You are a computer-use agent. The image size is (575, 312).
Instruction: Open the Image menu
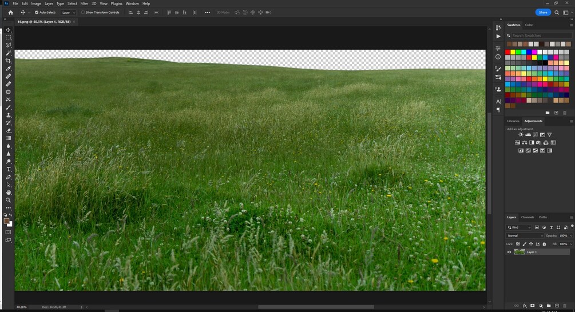[36, 3]
